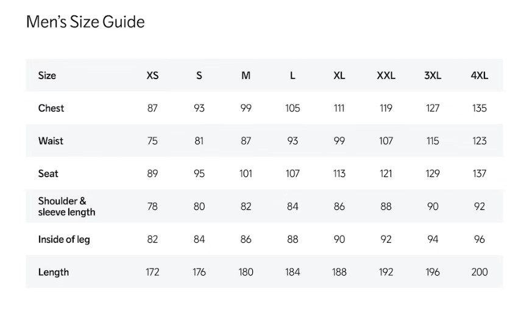Select the XXL size column header
527x333 pixels.
click(x=386, y=75)
